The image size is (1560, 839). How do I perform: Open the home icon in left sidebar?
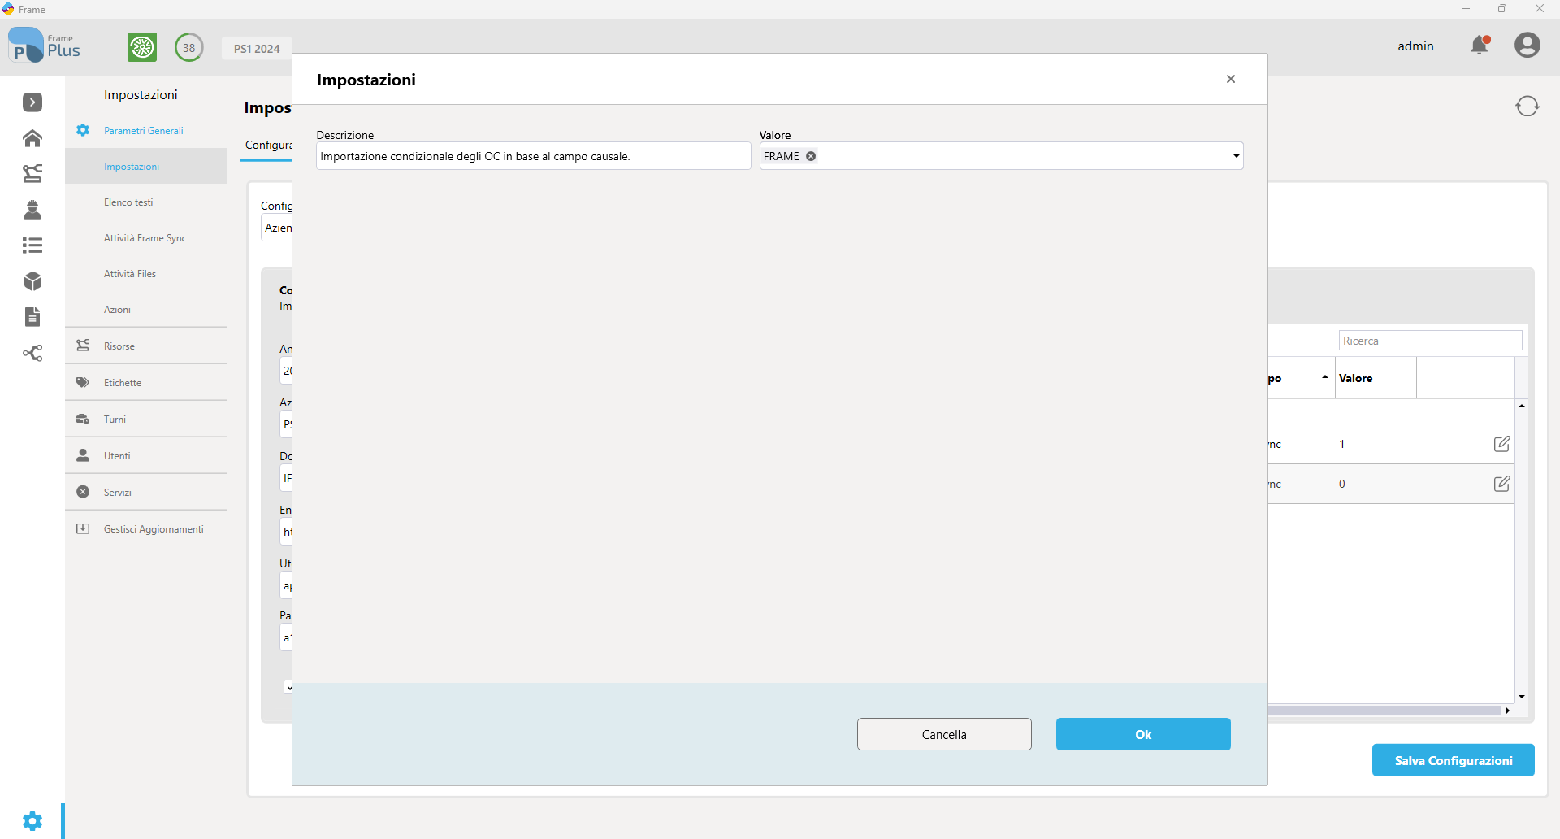32,138
